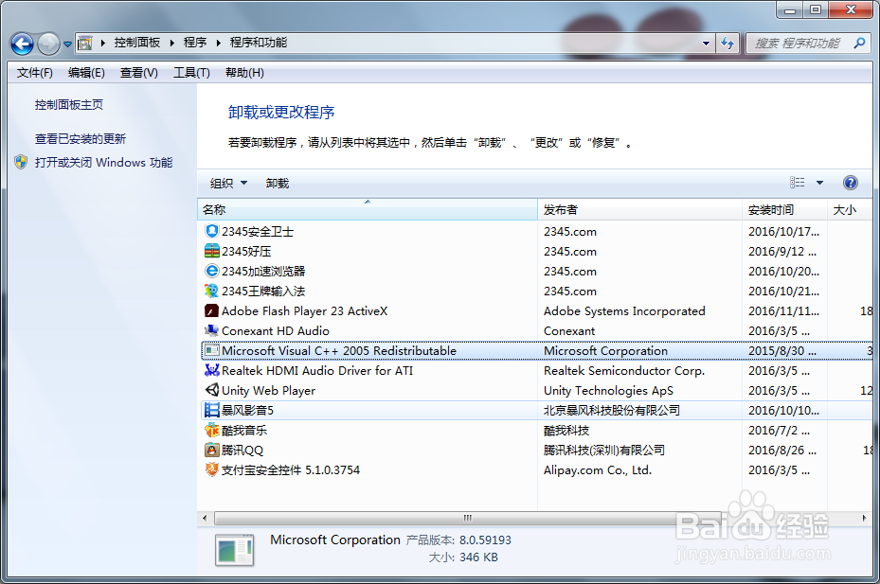Open the 控制面板主页 link
Screen dimensions: 880x584
(x=69, y=104)
